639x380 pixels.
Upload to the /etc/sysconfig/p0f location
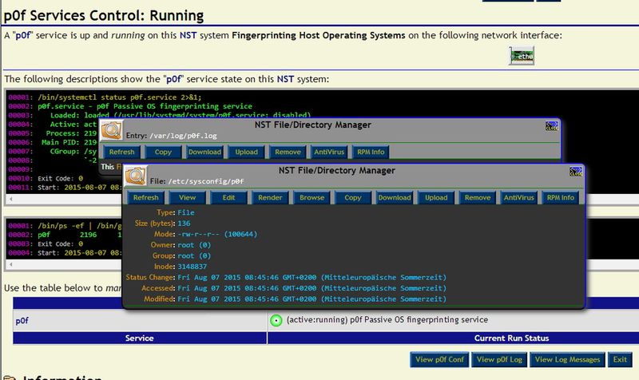point(436,197)
